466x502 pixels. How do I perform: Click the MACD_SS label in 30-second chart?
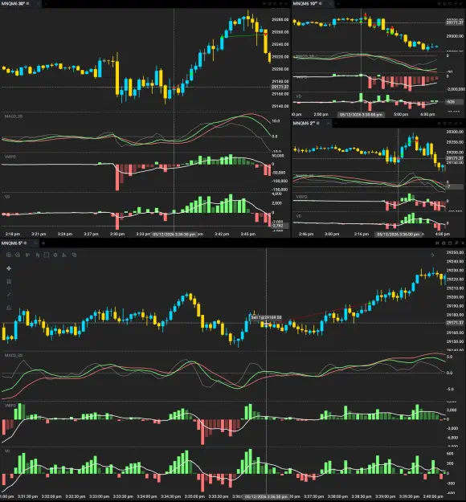(14, 116)
